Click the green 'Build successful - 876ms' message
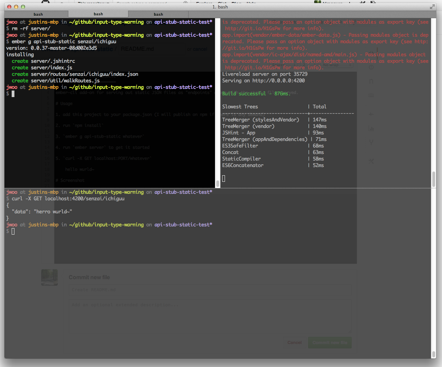442x367 pixels. click(x=256, y=94)
